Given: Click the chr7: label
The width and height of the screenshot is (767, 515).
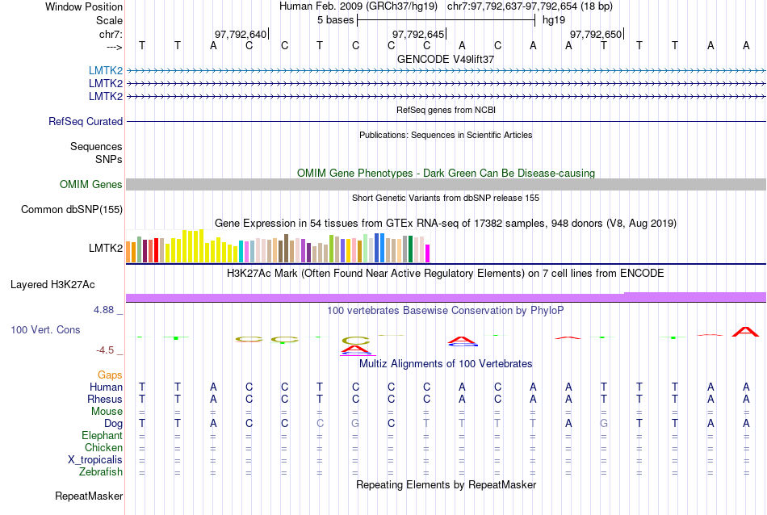Looking at the screenshot, I should tap(111, 34).
